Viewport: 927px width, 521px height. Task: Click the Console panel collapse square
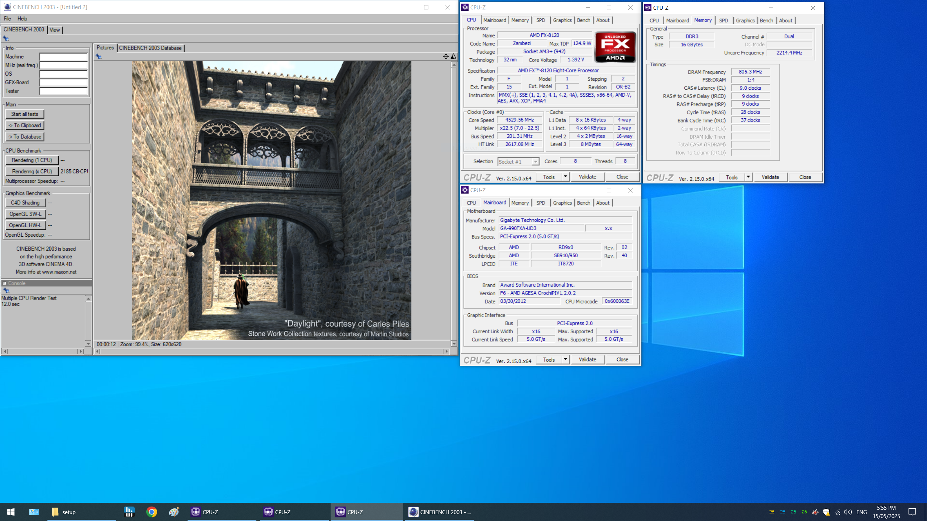5,283
